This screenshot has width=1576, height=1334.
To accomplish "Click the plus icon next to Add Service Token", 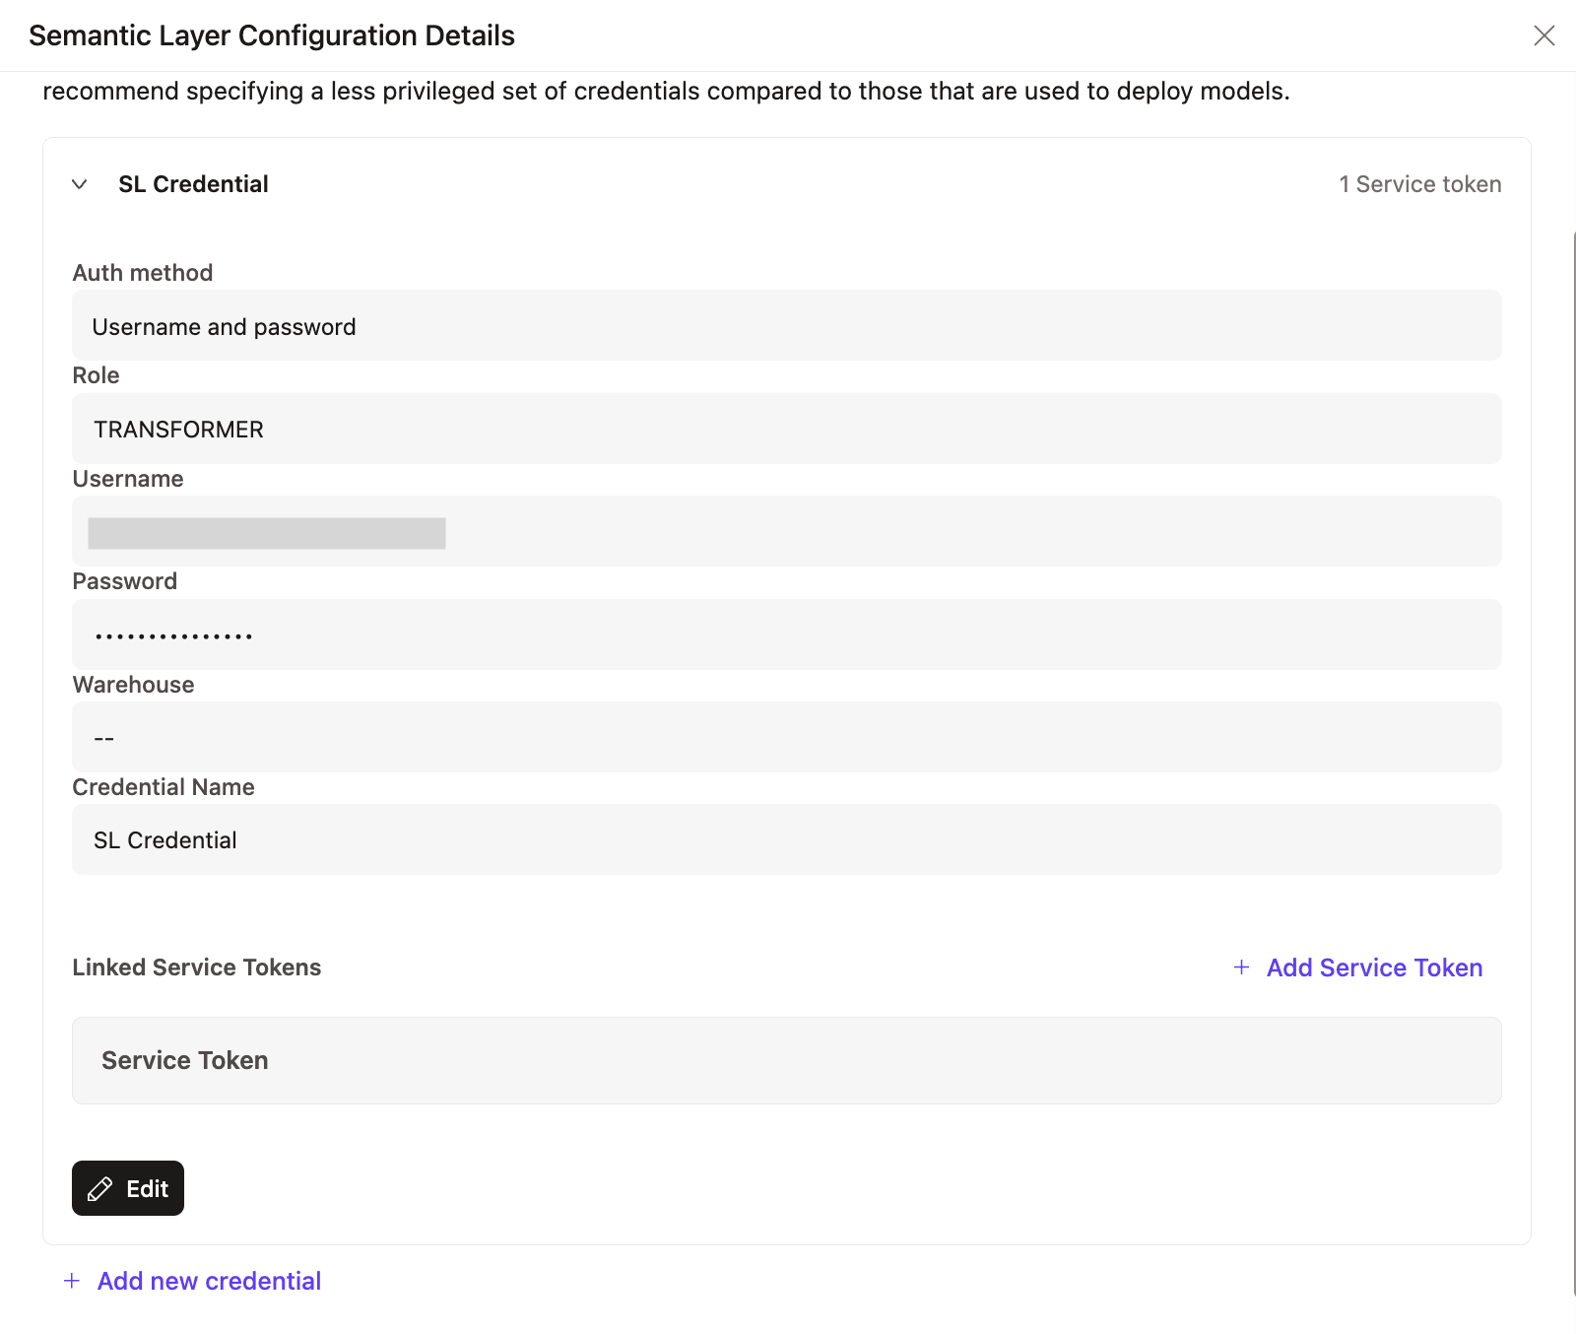I will point(1240,968).
